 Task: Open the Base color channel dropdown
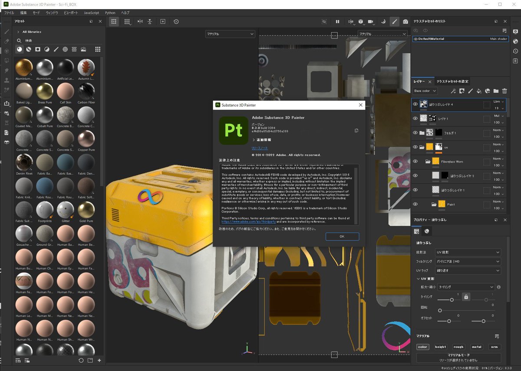click(425, 91)
